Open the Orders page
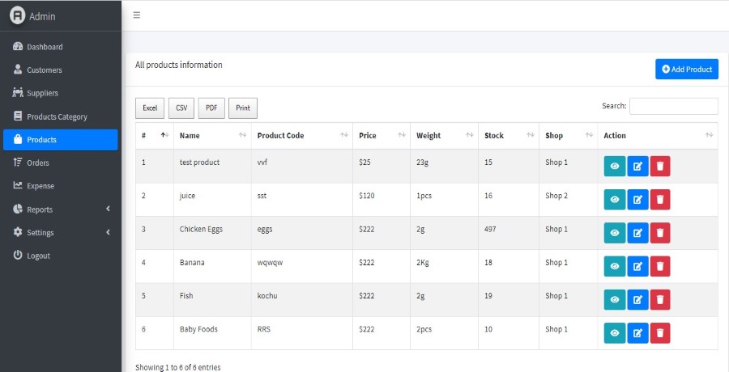 [x=61, y=163]
